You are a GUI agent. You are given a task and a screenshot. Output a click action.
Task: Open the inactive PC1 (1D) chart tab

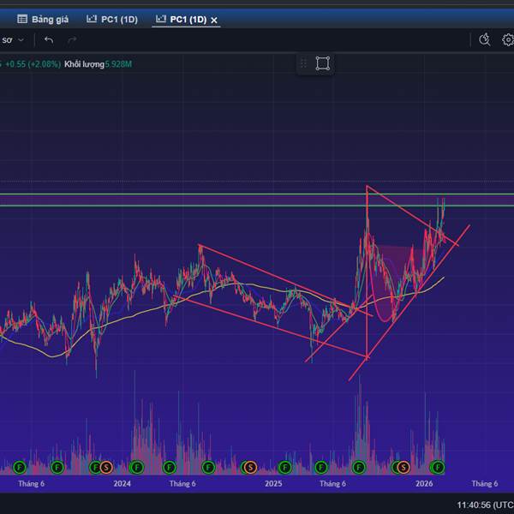pyautogui.click(x=112, y=20)
